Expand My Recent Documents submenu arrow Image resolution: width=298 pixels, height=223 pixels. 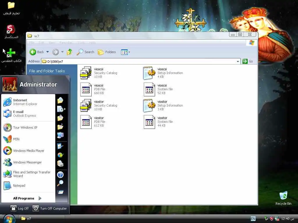pos(65,109)
